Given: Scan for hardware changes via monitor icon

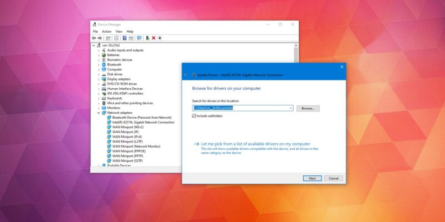Looking at the screenshot, I should [x=139, y=38].
